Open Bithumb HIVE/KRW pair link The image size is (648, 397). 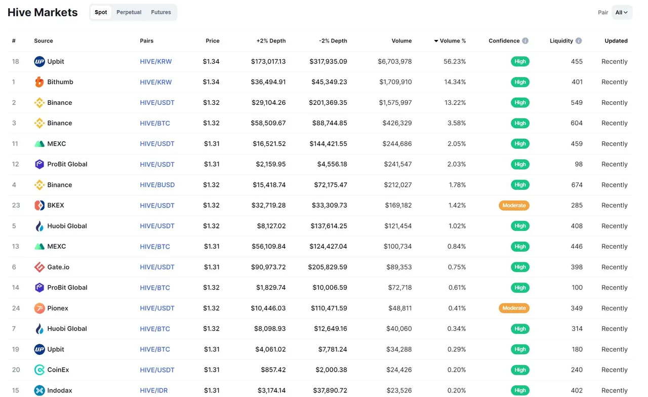coord(156,82)
